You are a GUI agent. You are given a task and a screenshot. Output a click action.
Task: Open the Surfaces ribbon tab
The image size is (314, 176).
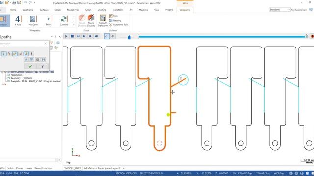(44, 10)
